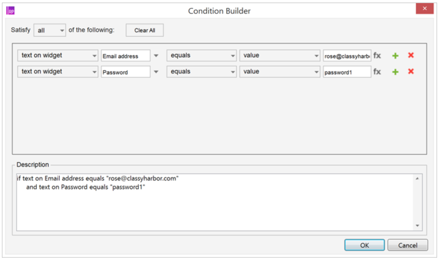Cancel the Condition Builder dialog
This screenshot has width=439, height=259.
point(408,245)
